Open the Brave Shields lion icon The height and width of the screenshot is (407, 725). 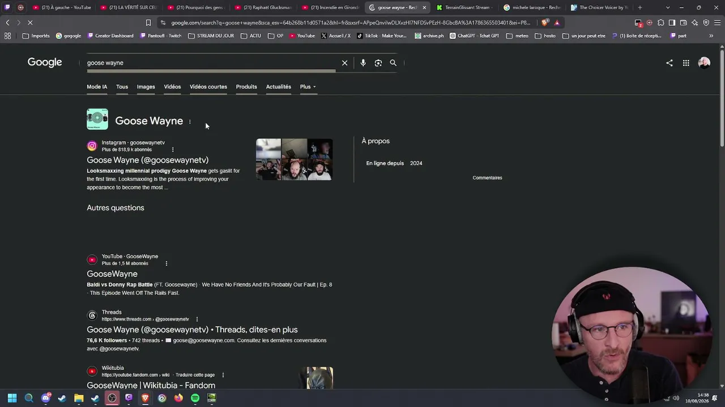(545, 23)
